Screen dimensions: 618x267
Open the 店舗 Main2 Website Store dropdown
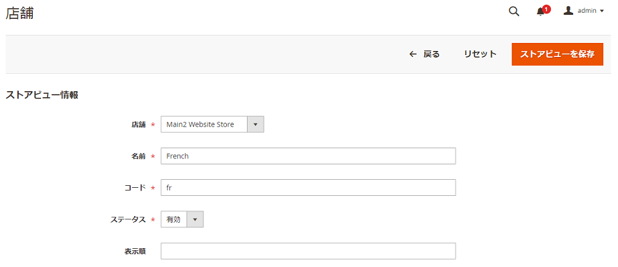click(x=213, y=124)
